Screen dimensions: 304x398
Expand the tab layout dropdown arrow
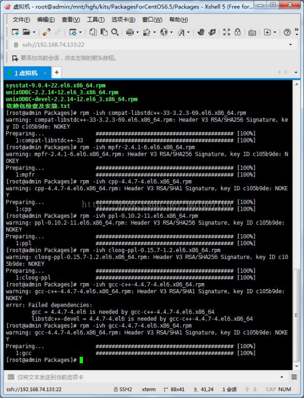pyautogui.click(x=275, y=32)
